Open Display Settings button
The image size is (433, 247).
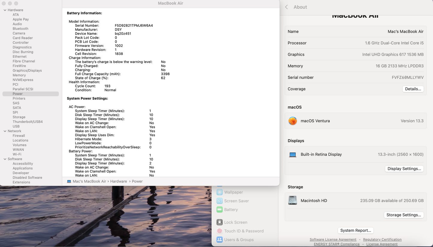404,169
